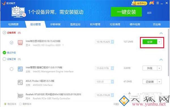Switch to the 驱动管理 tab
The width and height of the screenshot is (170, 107).
pyautogui.click(x=35, y=24)
